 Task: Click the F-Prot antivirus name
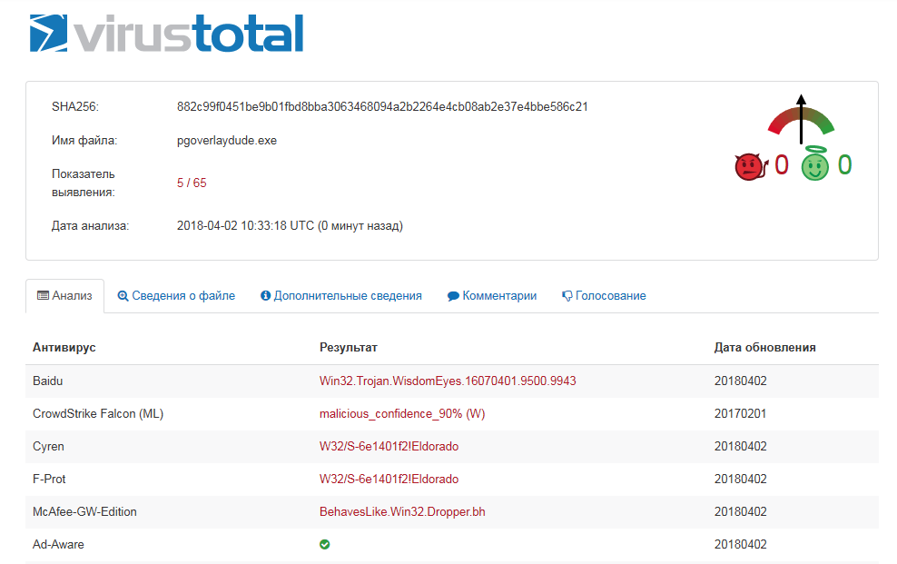pos(49,479)
